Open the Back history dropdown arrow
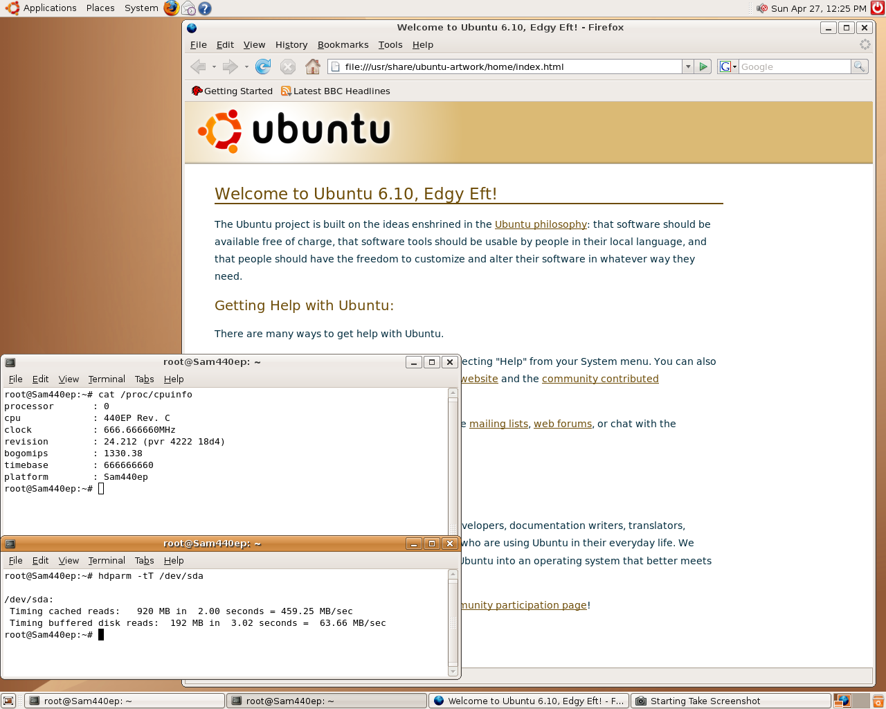 pyautogui.click(x=214, y=67)
